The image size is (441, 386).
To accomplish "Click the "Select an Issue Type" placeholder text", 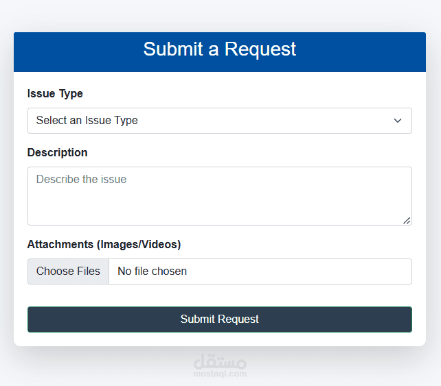I will pyautogui.click(x=87, y=121).
